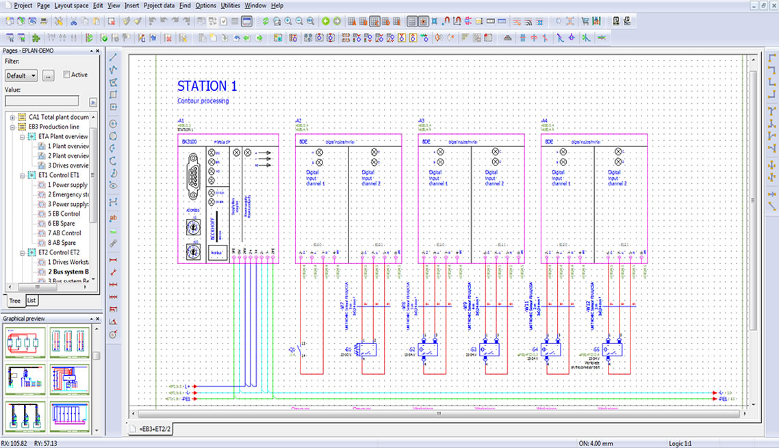The image size is (779, 448).
Task: Click the Print icon in toolbar
Action: 44,21
